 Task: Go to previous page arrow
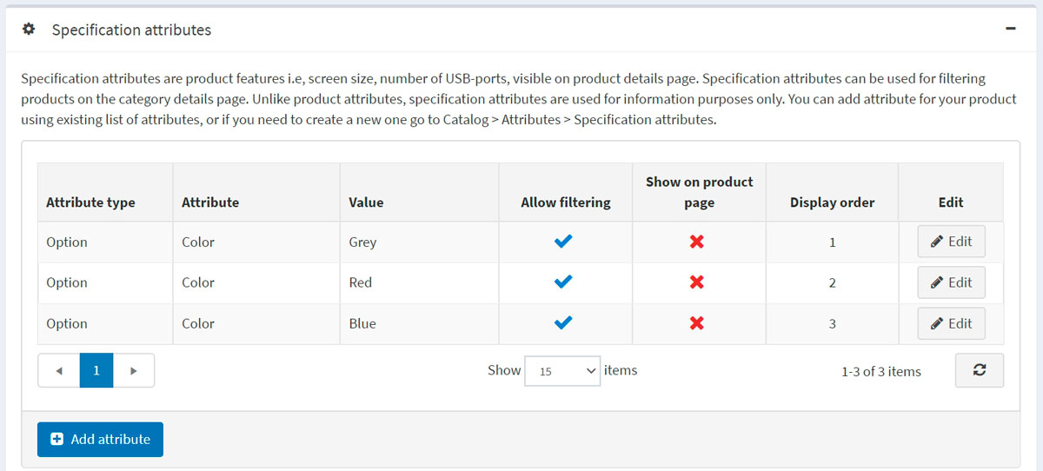click(59, 370)
